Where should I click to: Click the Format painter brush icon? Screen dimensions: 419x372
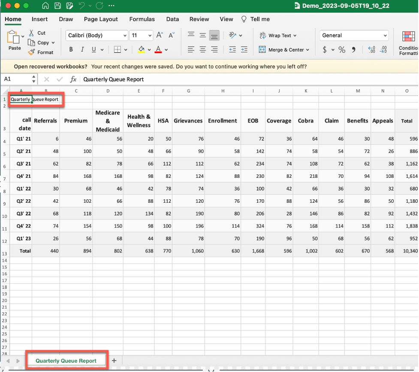click(x=32, y=52)
